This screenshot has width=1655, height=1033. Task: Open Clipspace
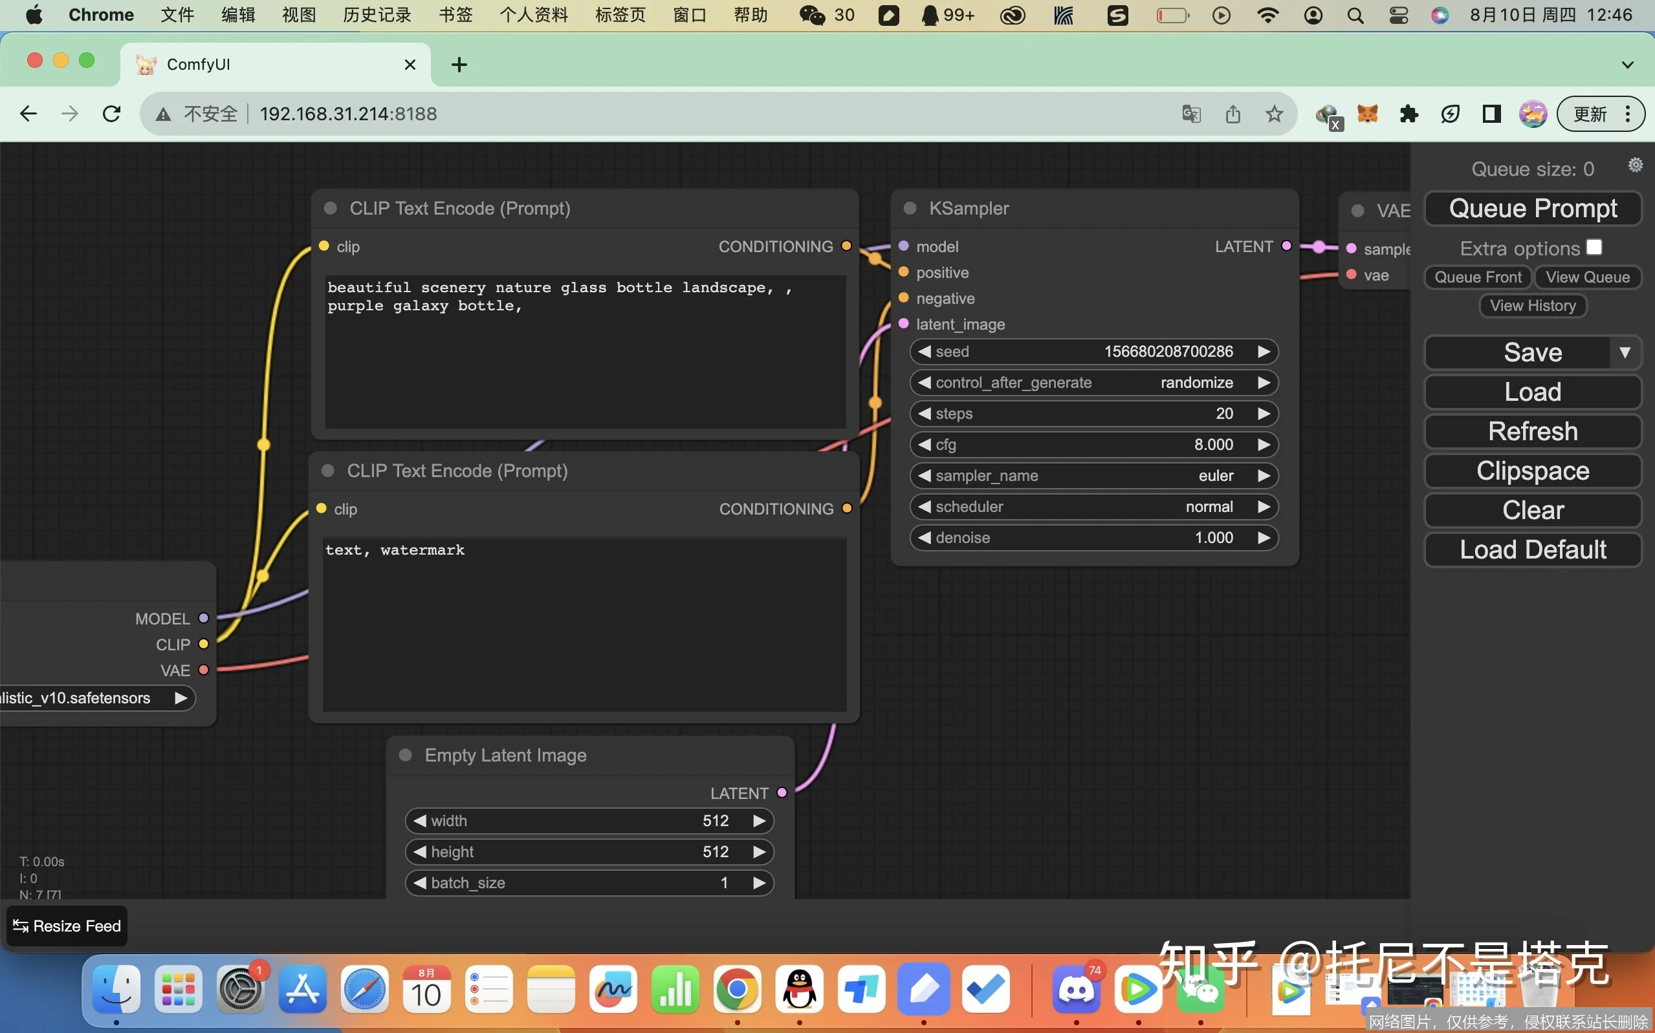1533,471
